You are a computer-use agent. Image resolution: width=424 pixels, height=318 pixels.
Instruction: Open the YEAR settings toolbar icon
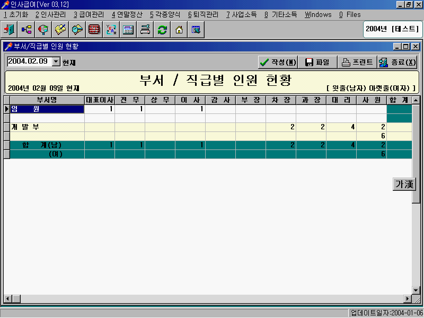[111, 30]
